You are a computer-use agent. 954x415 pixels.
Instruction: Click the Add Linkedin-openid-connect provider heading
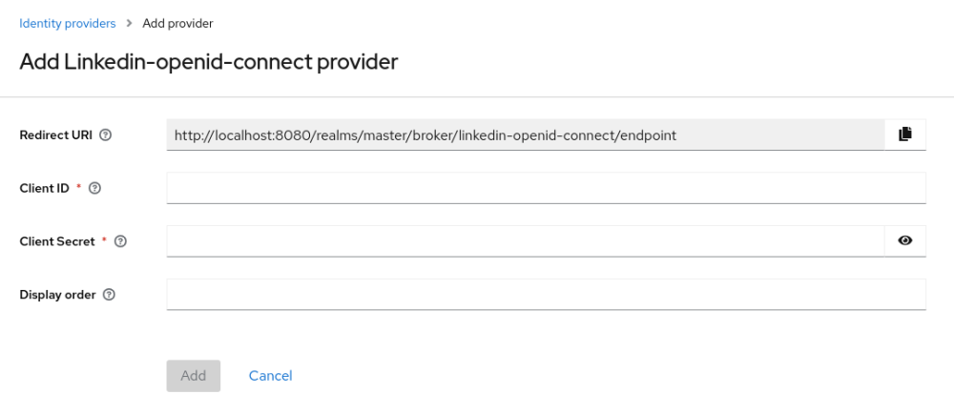point(208,63)
